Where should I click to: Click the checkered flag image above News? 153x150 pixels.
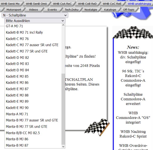coord(133,32)
